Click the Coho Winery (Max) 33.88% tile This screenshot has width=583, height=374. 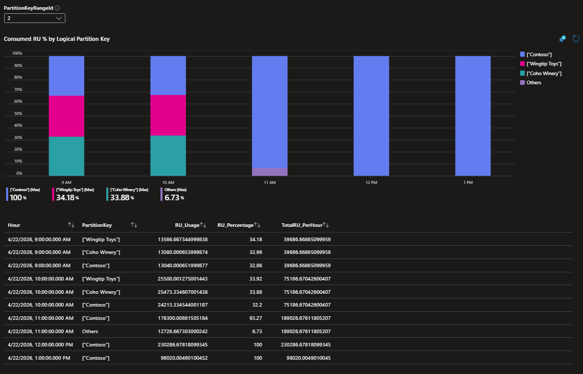click(128, 194)
